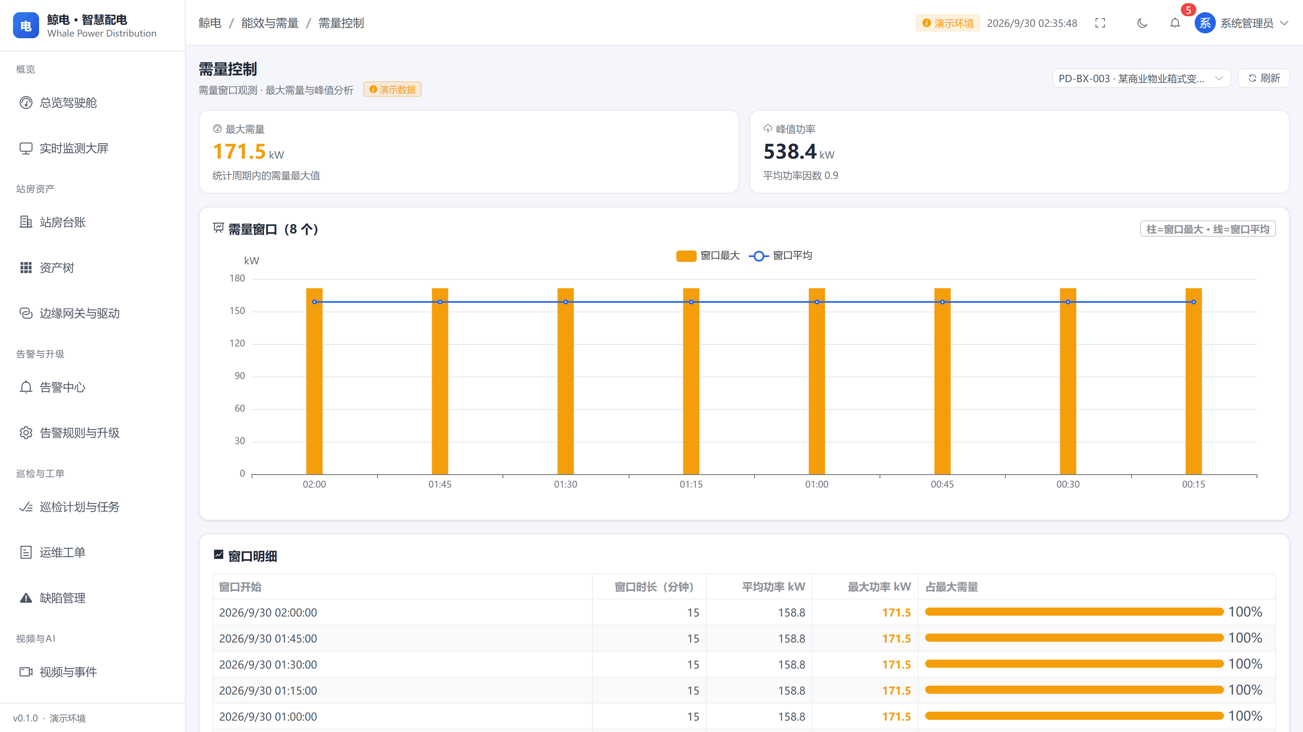The image size is (1303, 732).
Task: Enter fullscreen with the header expand icon
Action: pos(1100,23)
